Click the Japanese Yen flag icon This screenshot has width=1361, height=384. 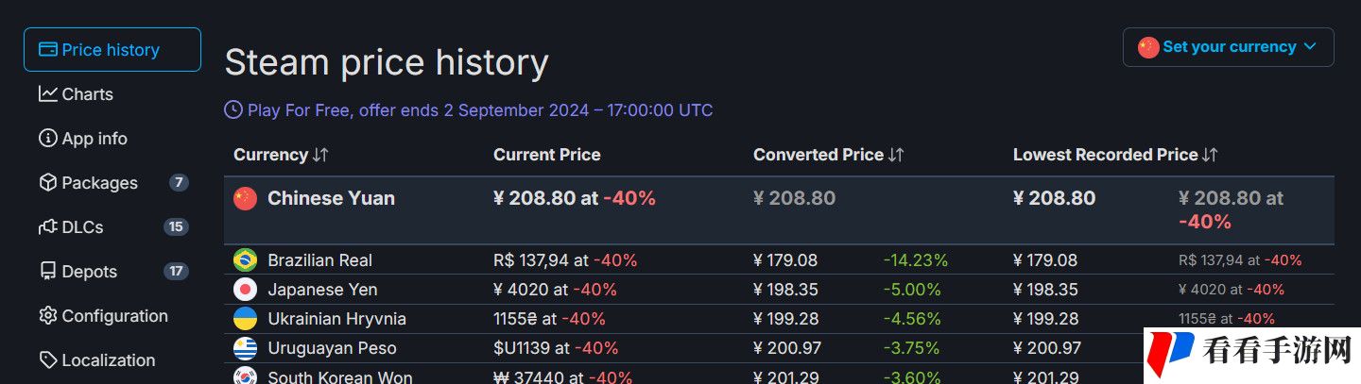click(x=245, y=290)
